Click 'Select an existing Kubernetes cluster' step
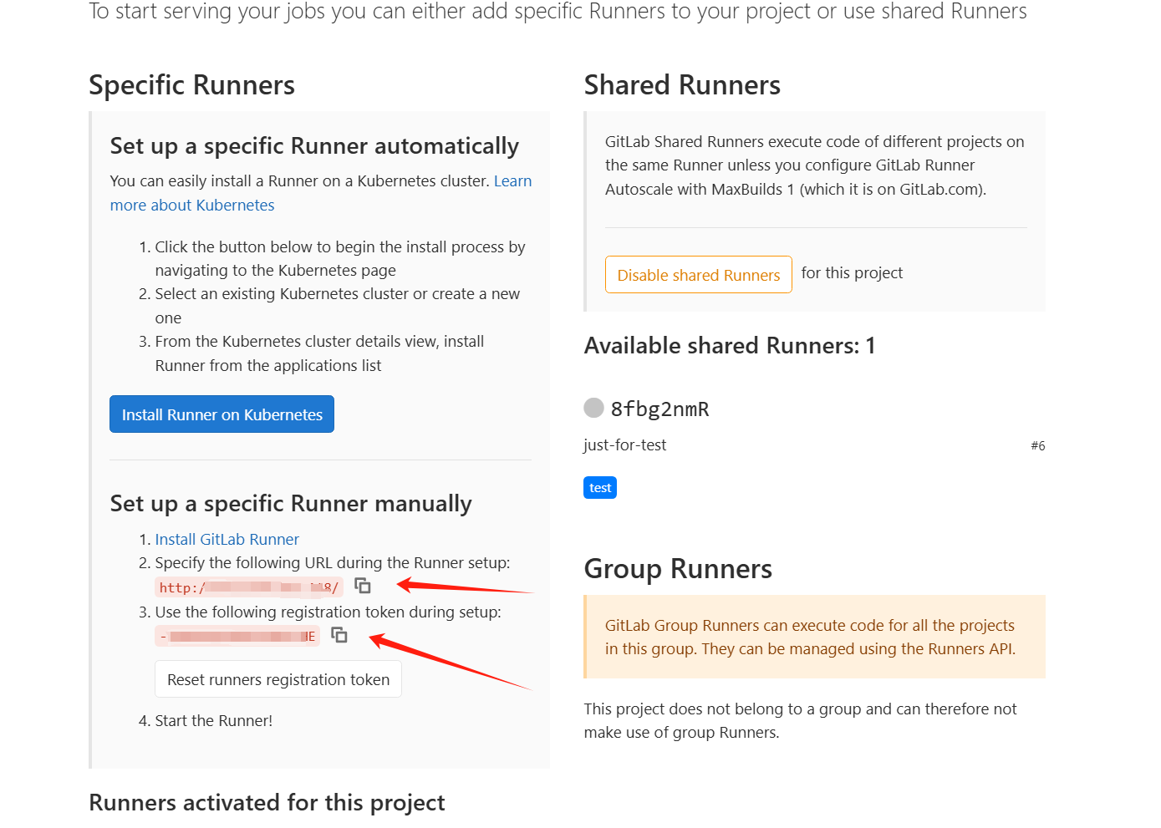 click(337, 306)
